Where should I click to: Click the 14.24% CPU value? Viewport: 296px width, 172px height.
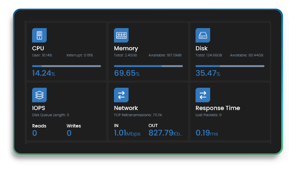(x=43, y=73)
